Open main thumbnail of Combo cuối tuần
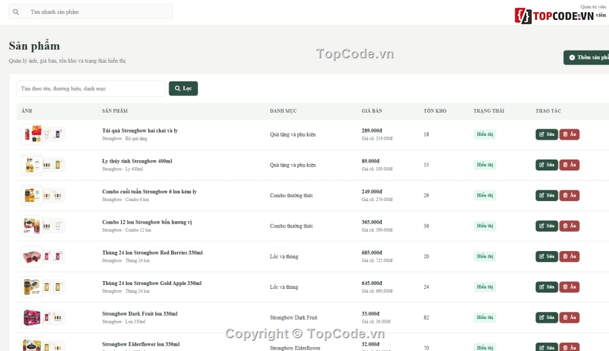The height and width of the screenshot is (351, 609). tap(32, 195)
